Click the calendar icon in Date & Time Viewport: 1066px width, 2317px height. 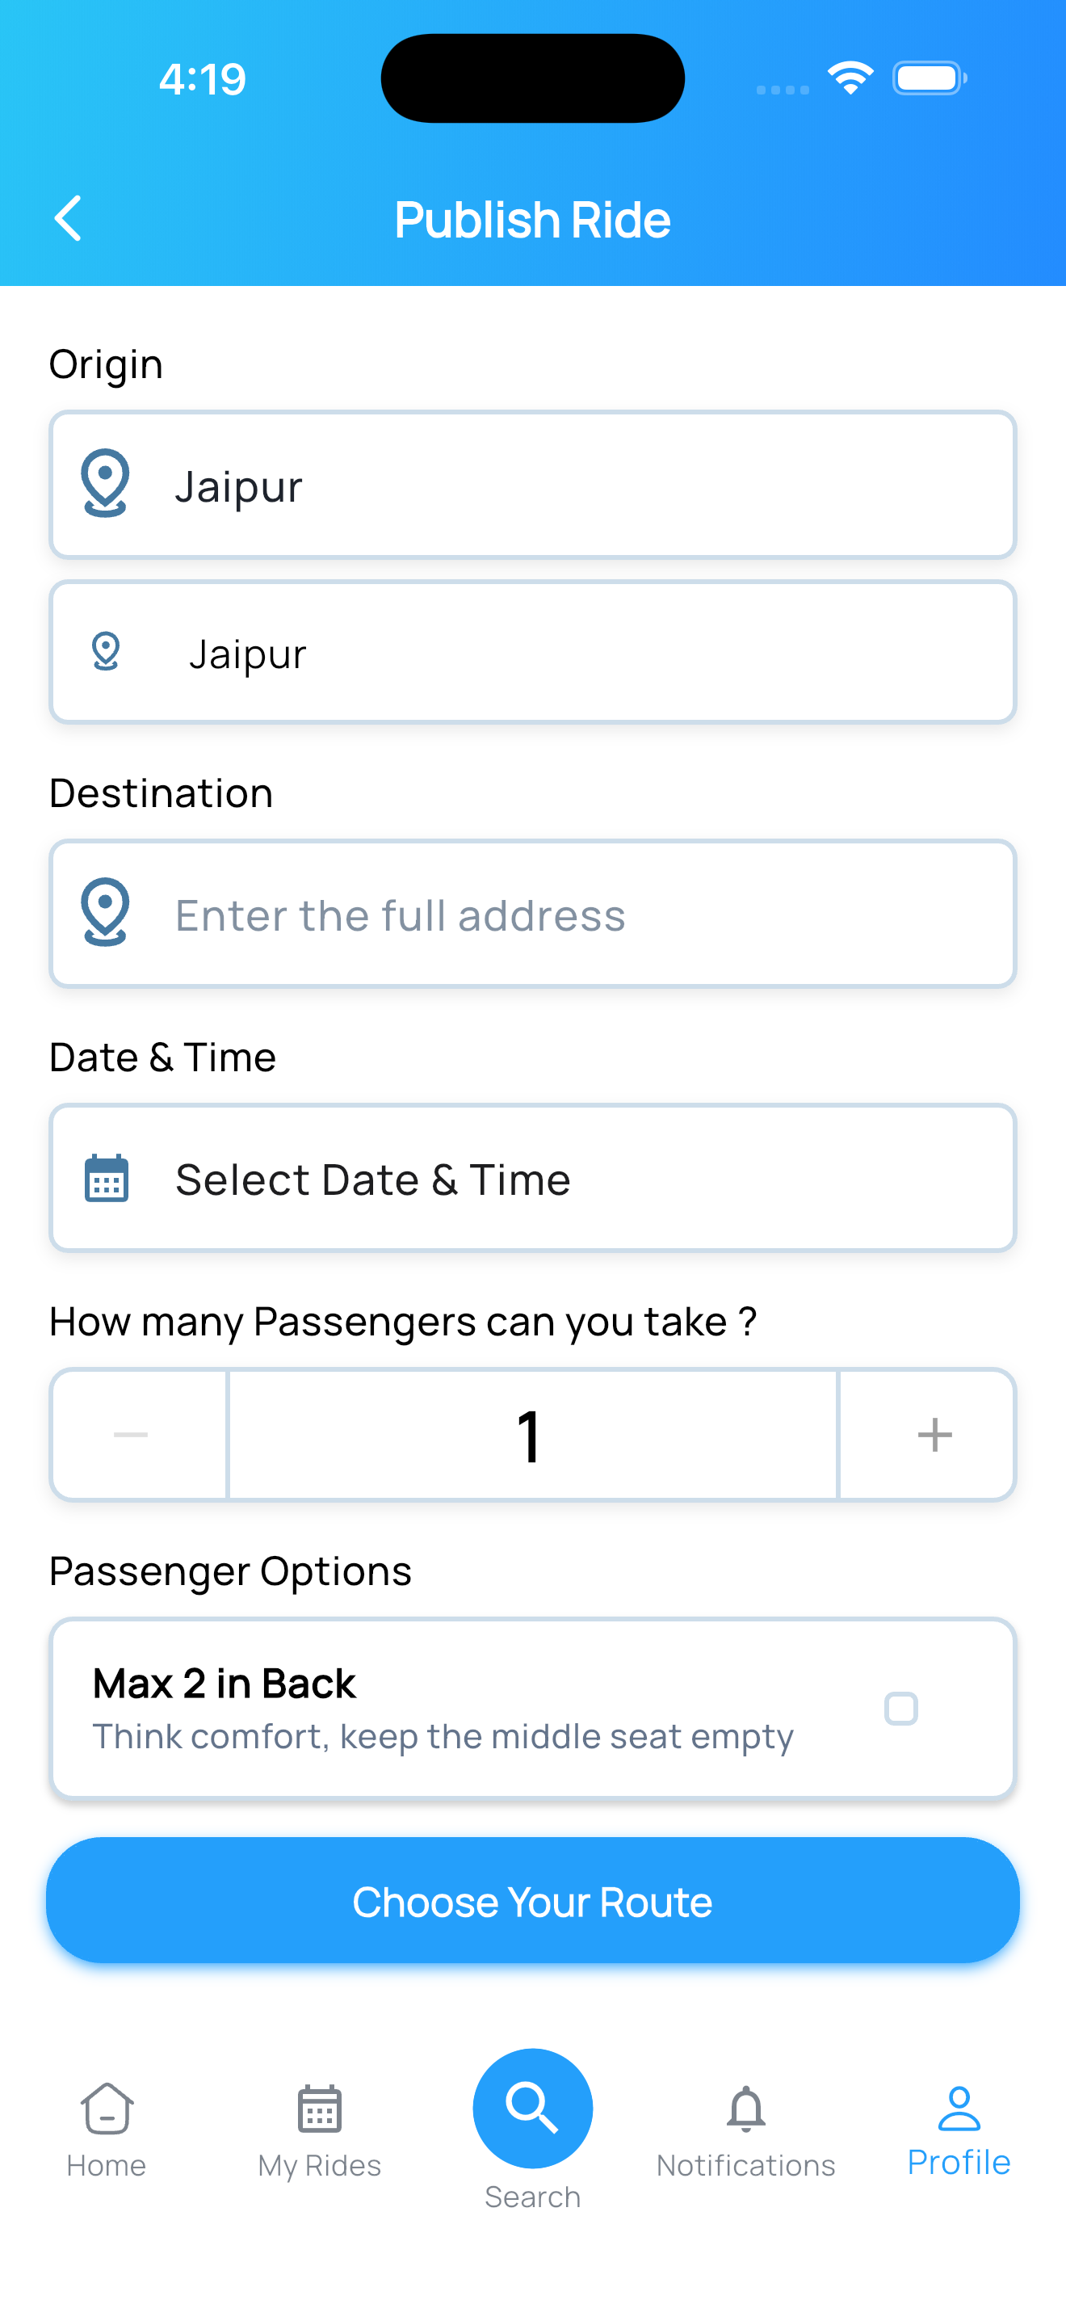click(x=107, y=1178)
